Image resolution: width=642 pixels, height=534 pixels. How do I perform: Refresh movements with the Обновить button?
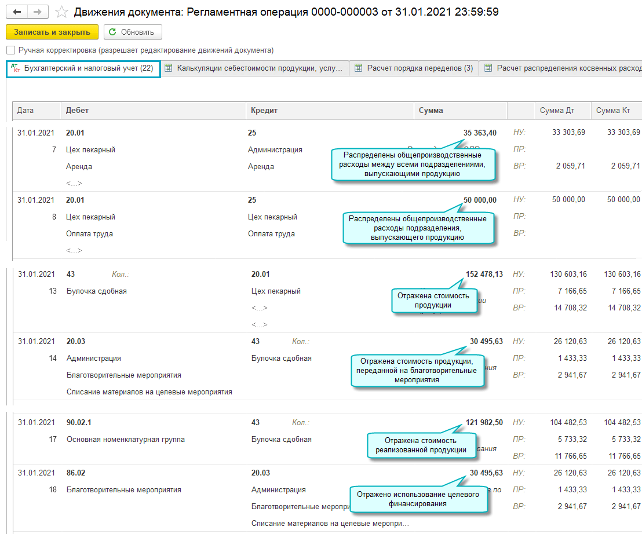(133, 32)
